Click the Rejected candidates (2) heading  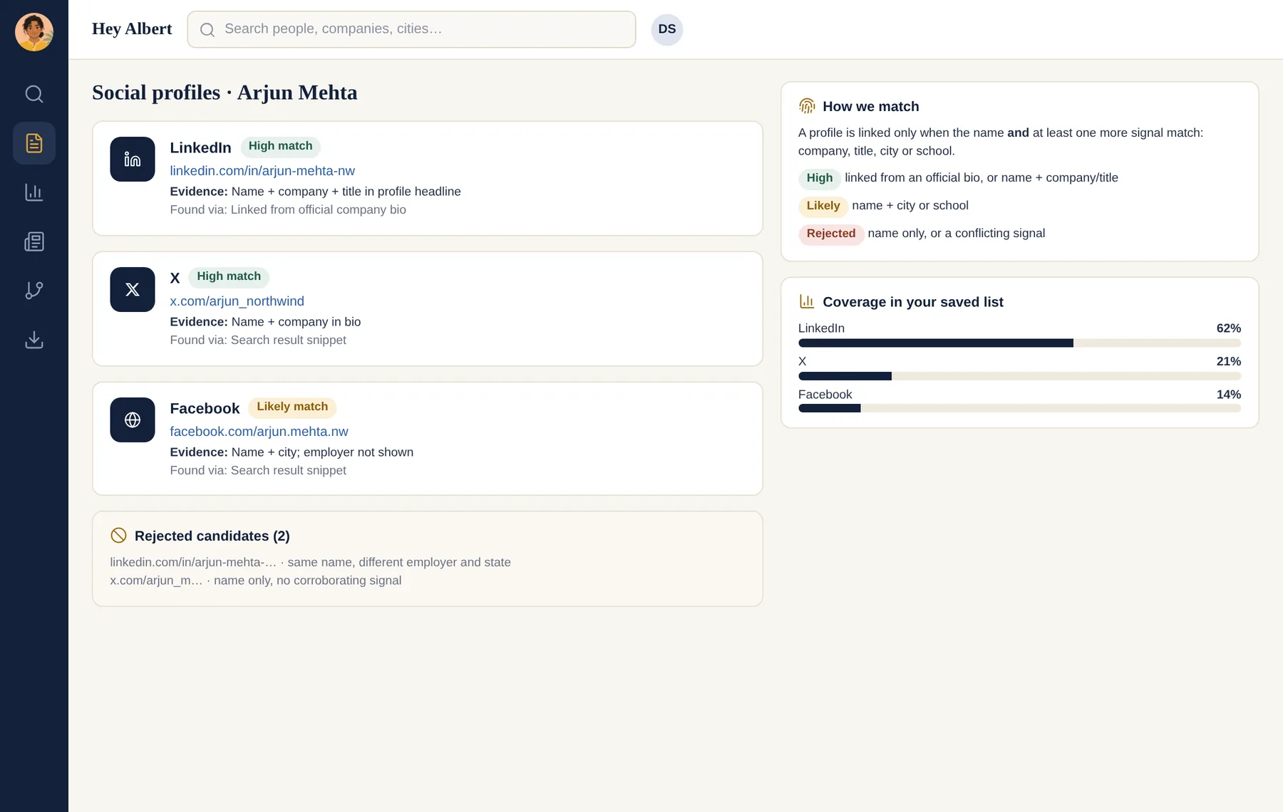(212, 536)
